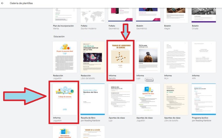
Task: Pick the Informe APA template thumbnail
Action: 204,57
